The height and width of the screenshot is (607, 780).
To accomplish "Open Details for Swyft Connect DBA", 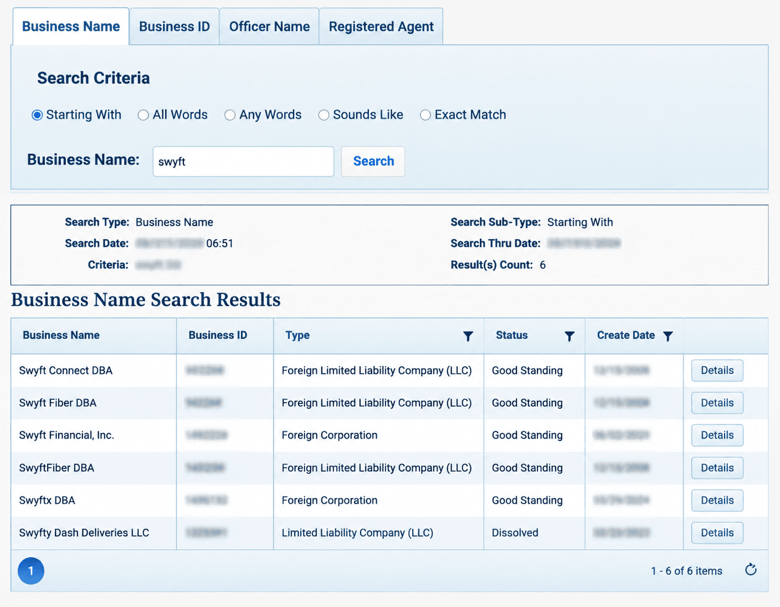I will pyautogui.click(x=717, y=371).
